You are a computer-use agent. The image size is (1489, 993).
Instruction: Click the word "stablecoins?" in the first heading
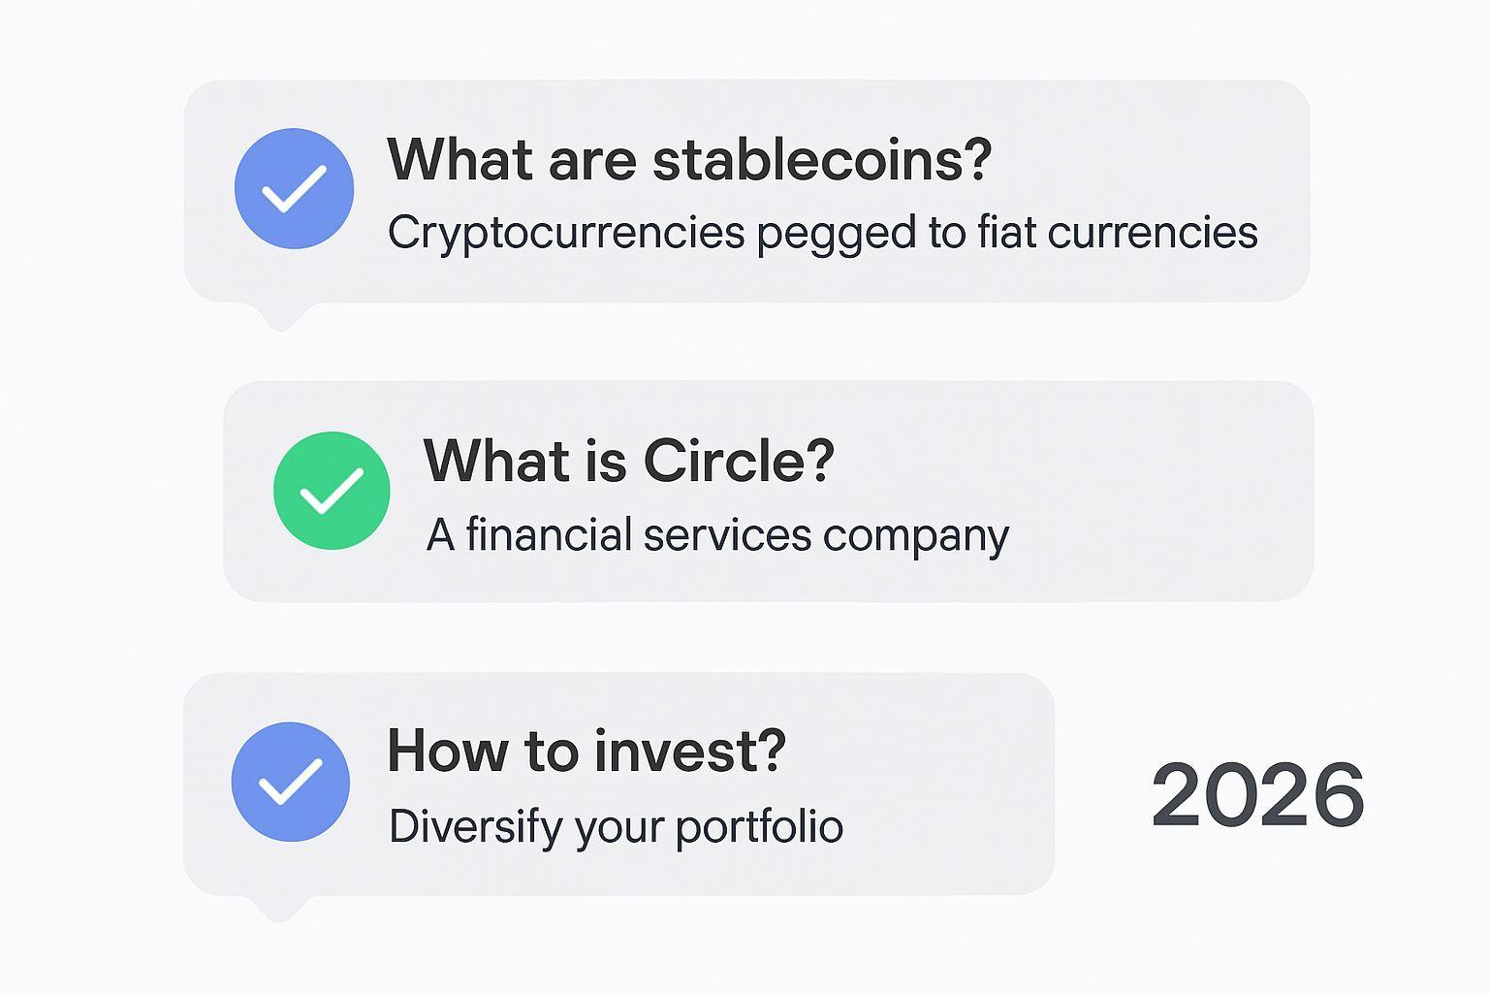(x=822, y=160)
